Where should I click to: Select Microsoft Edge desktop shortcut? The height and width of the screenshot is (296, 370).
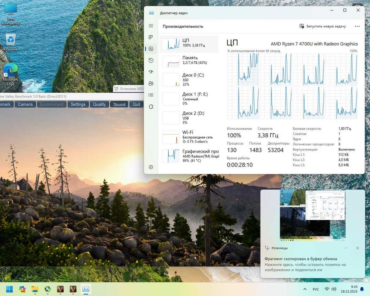pyautogui.click(x=11, y=74)
